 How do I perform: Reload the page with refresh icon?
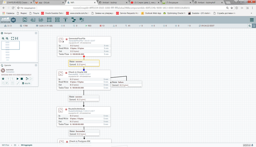(x=13, y=8)
